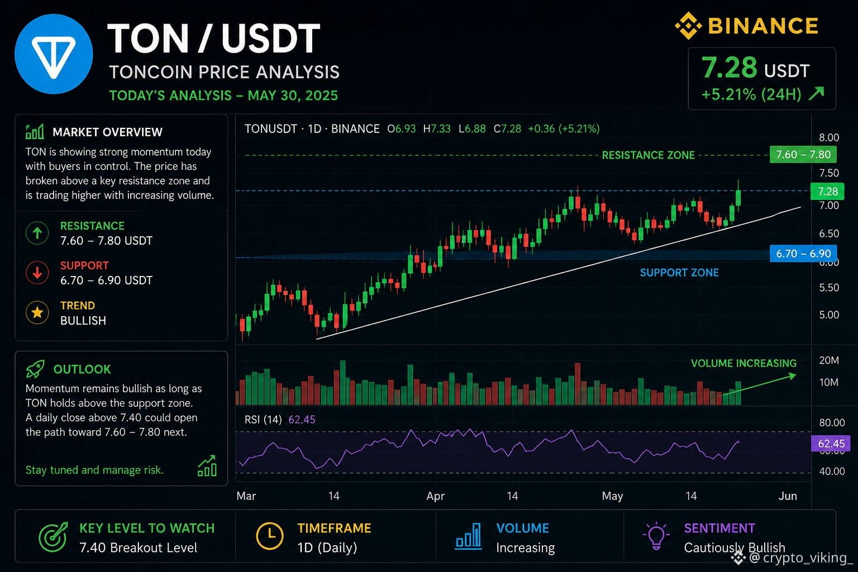
Task: Click the 'May' date label on time axis
Action: point(612,496)
